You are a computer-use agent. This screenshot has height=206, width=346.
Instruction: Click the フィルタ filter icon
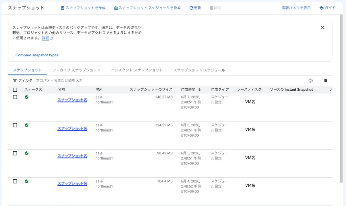[15, 81]
